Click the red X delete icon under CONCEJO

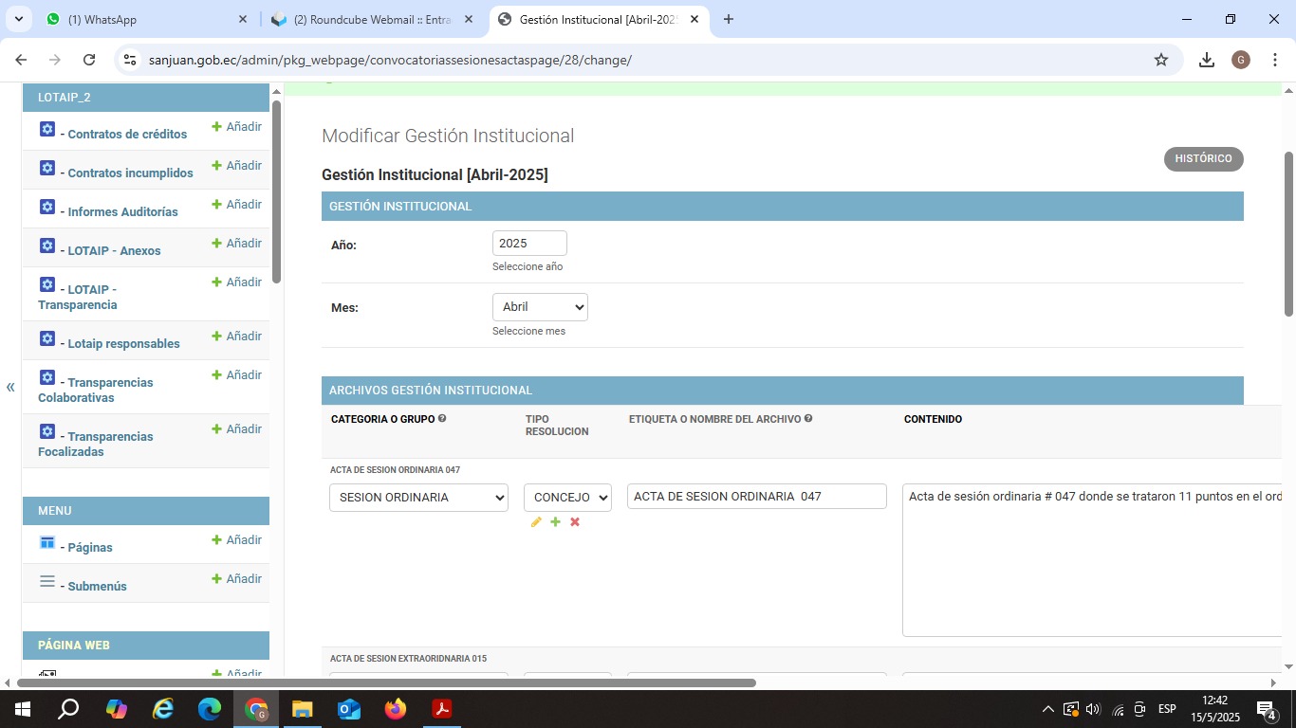(x=575, y=522)
